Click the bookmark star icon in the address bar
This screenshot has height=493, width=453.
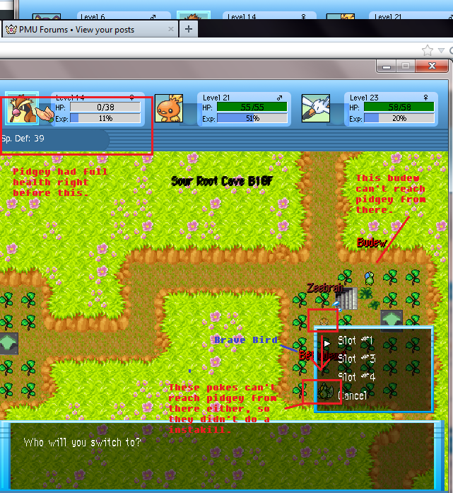[x=428, y=50]
